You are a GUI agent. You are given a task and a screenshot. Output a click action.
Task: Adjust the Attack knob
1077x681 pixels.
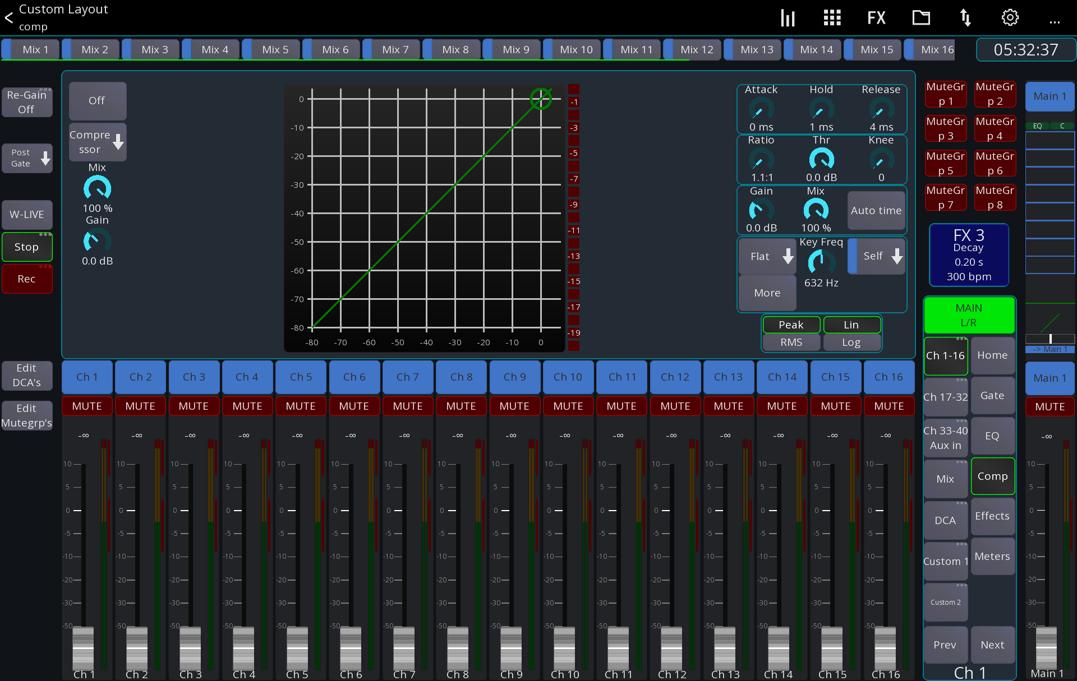click(x=761, y=109)
